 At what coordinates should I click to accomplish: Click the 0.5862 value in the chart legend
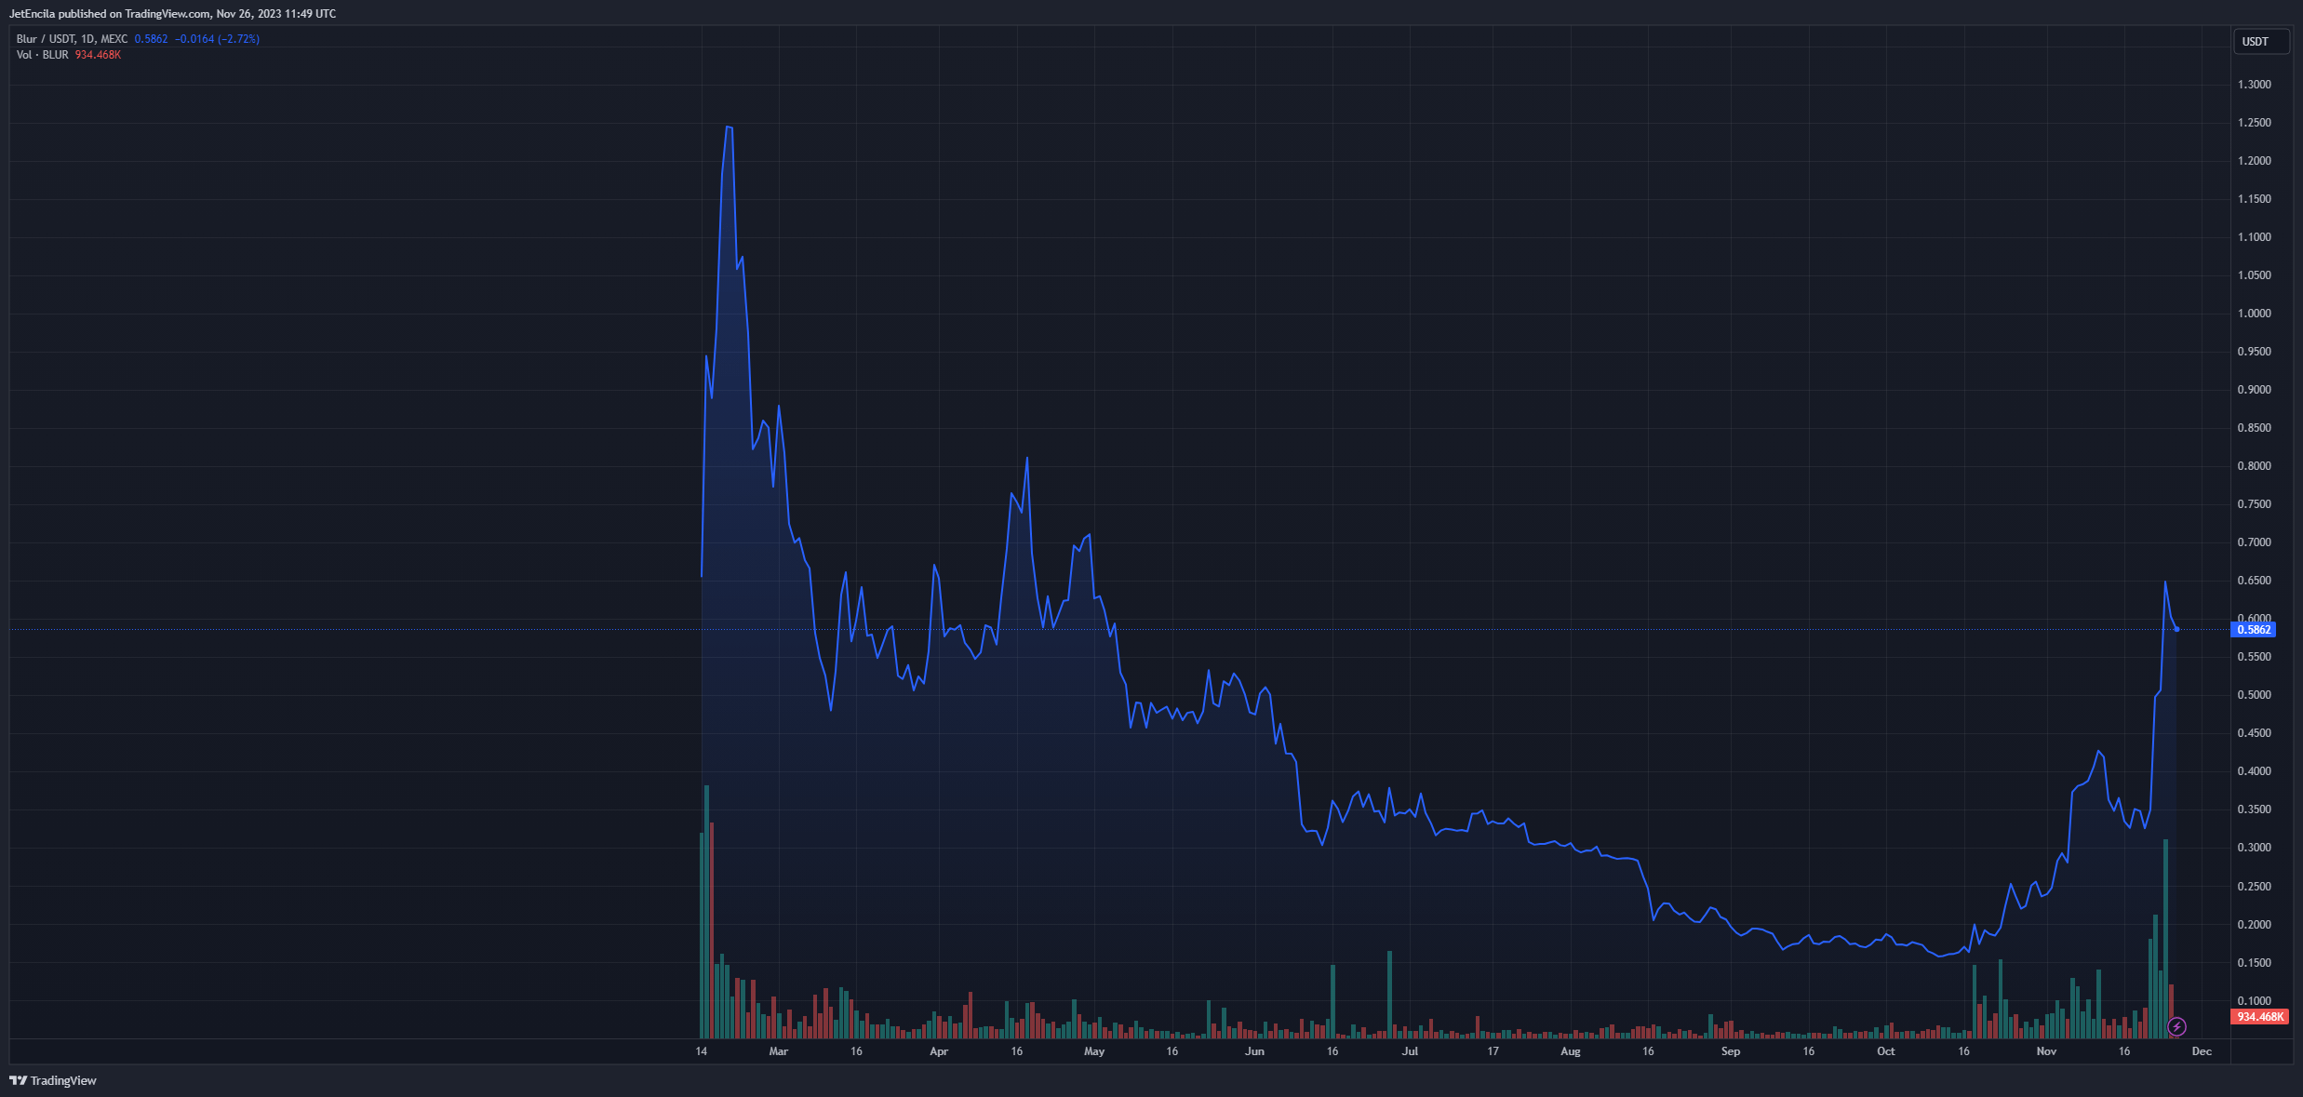(x=151, y=39)
